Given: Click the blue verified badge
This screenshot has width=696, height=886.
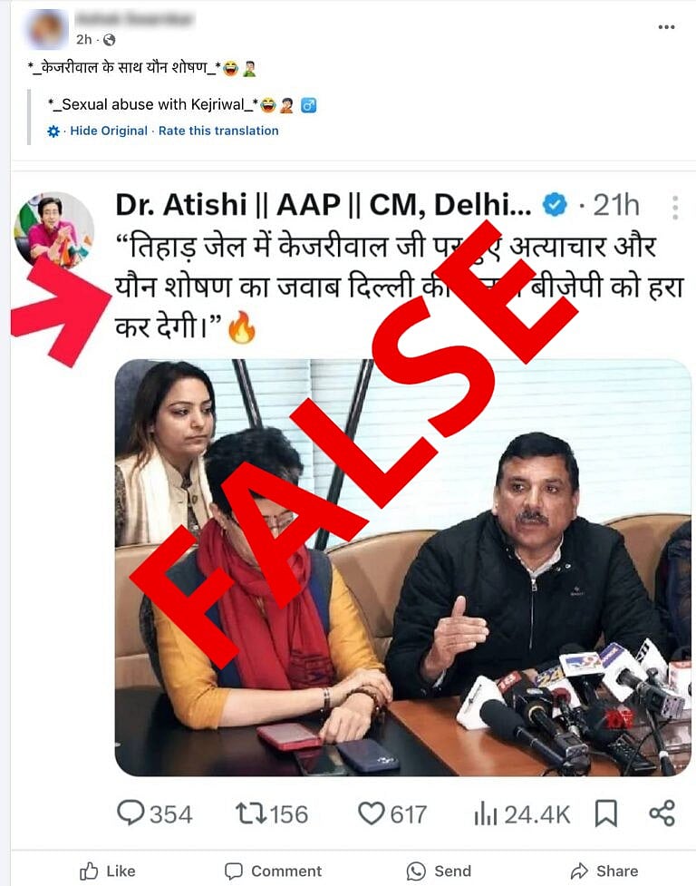Looking at the screenshot, I should pyautogui.click(x=555, y=205).
